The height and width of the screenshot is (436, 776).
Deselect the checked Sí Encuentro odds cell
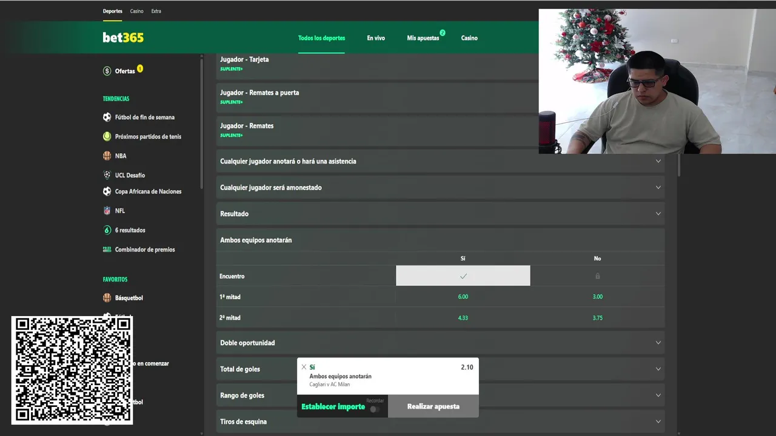click(463, 276)
